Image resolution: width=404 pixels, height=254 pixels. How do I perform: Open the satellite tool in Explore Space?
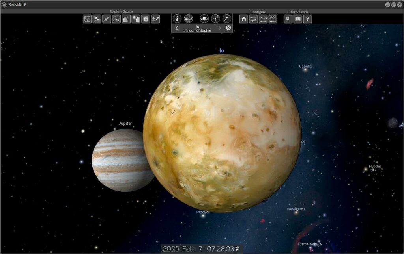(x=97, y=19)
